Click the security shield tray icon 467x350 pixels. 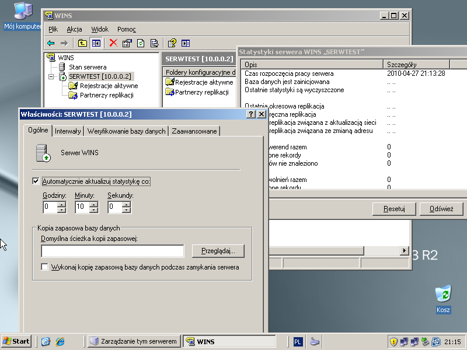coord(393,342)
